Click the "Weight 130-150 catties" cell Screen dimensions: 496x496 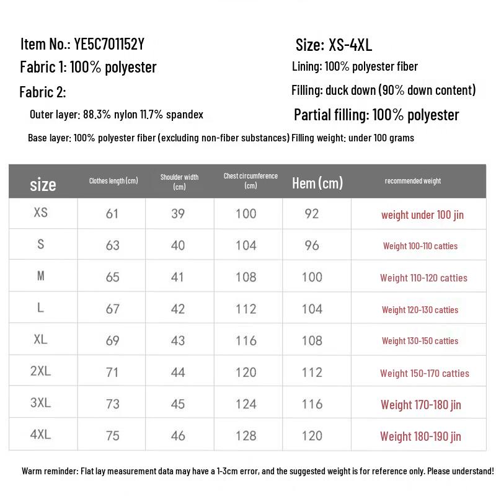tap(420, 341)
